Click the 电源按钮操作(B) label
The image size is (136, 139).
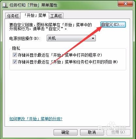pos(25,38)
